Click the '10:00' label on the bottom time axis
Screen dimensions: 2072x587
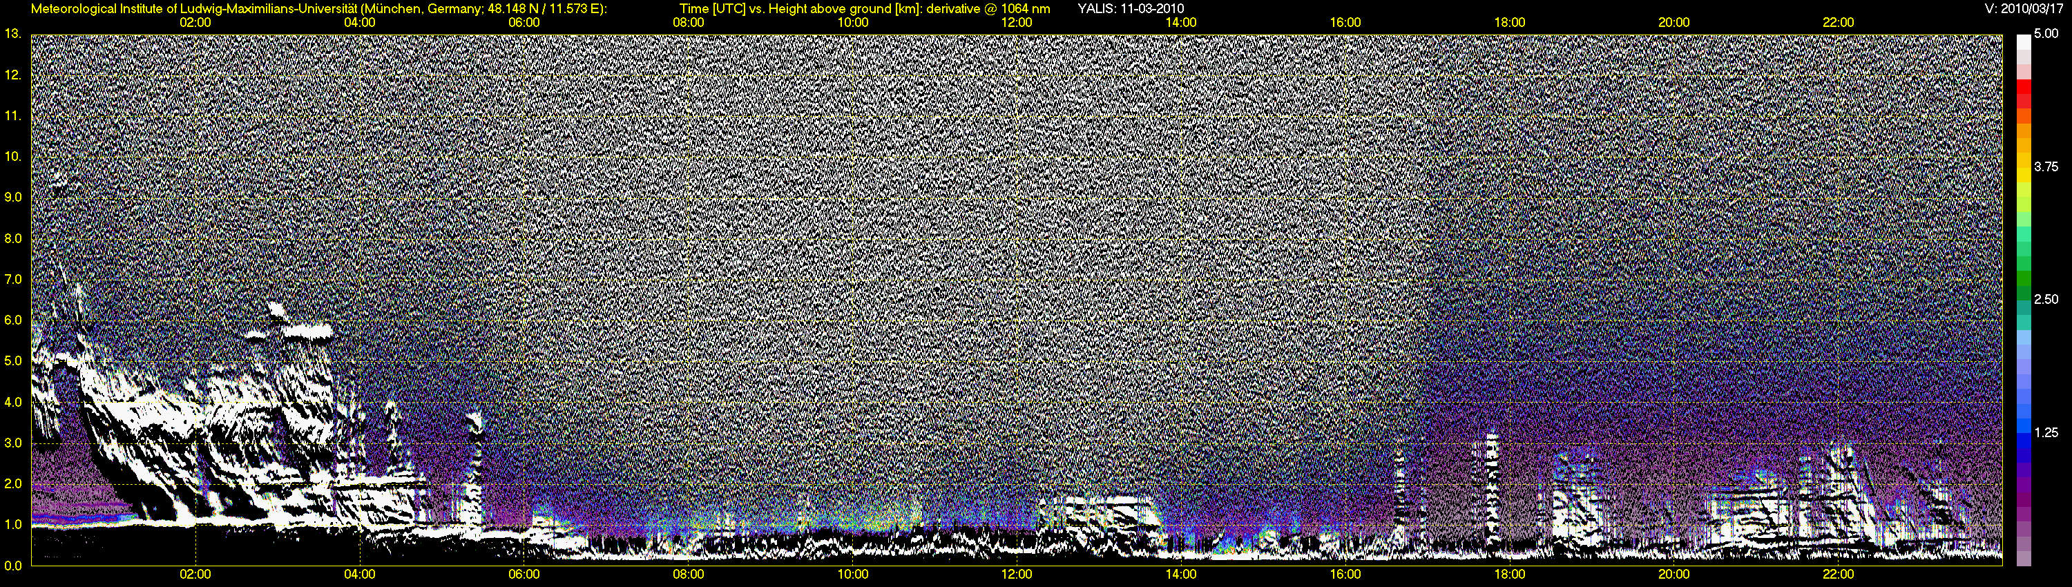(852, 575)
